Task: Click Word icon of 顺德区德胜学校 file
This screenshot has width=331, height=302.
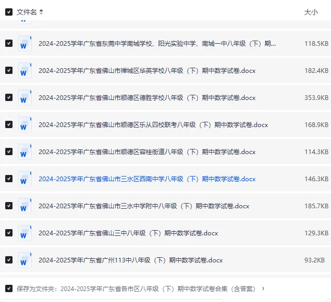Action: click(25, 97)
